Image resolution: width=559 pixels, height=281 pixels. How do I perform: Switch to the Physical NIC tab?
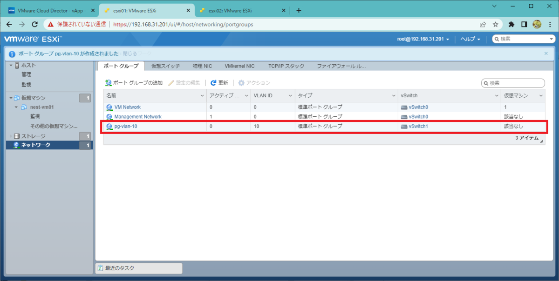pyautogui.click(x=202, y=67)
